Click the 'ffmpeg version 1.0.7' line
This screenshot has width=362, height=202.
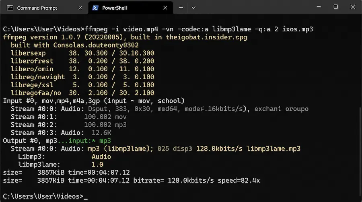click(x=125, y=37)
